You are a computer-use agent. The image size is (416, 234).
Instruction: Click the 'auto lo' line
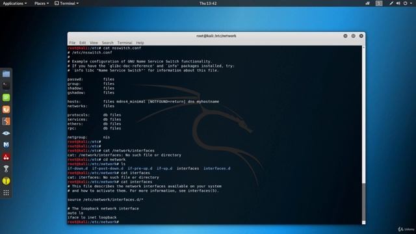75,213
